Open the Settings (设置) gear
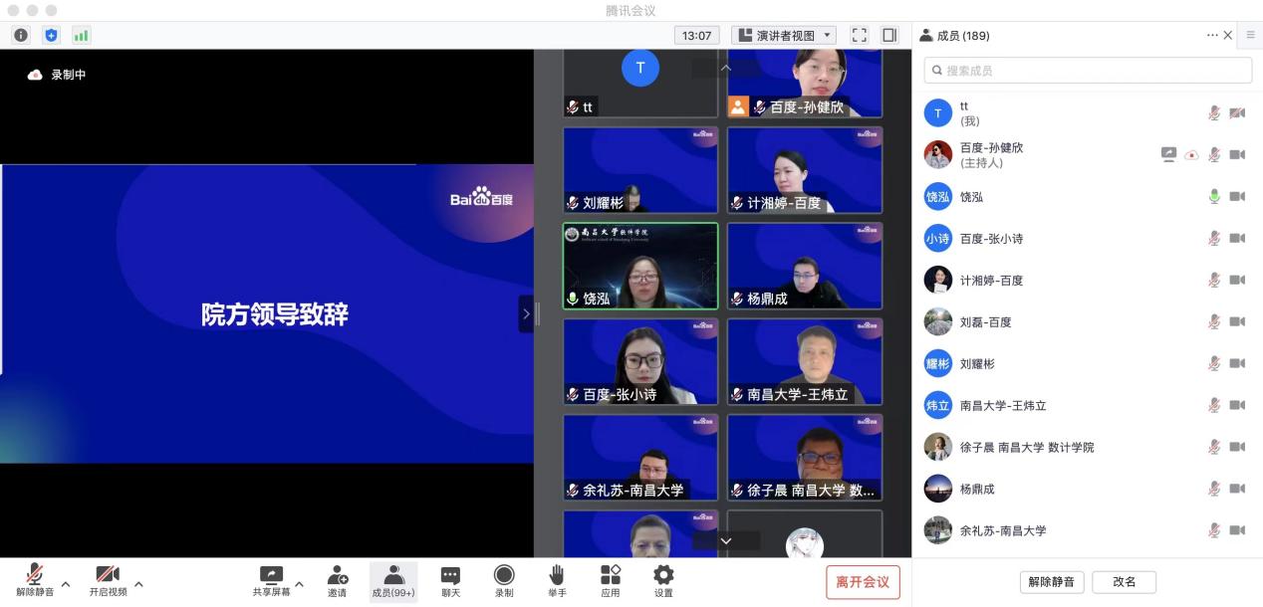The height and width of the screenshot is (607, 1263). (662, 581)
